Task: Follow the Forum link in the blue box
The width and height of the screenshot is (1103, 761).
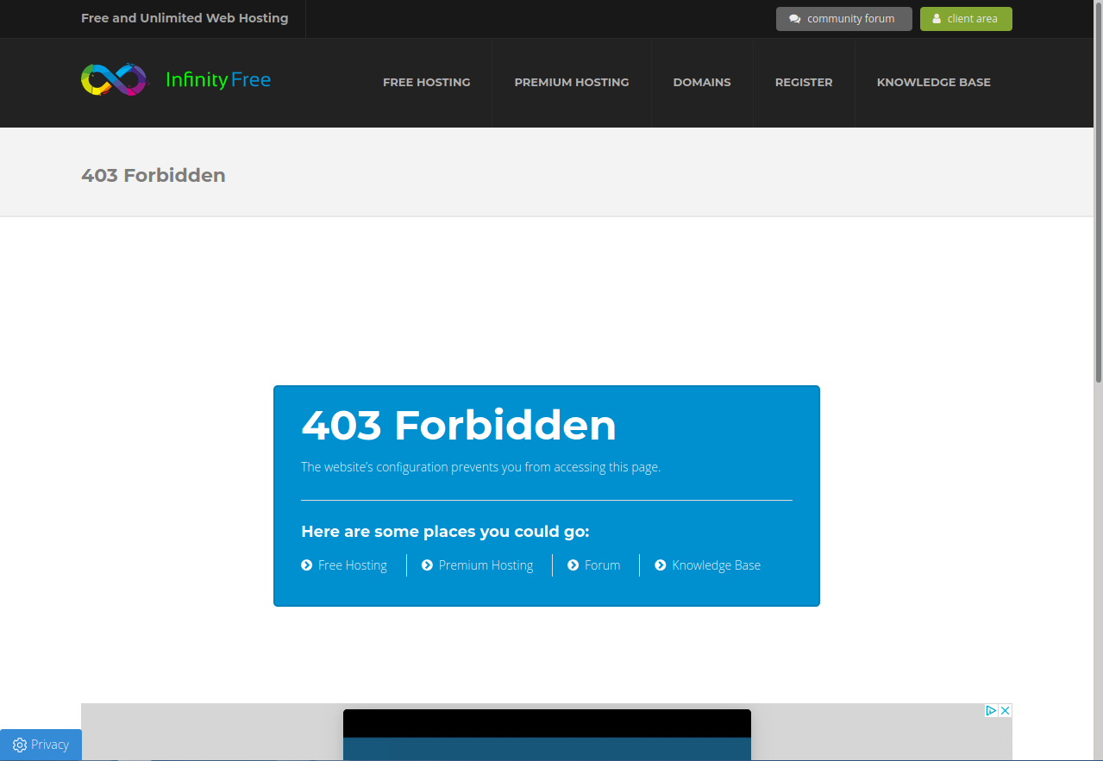Action: tap(602, 565)
